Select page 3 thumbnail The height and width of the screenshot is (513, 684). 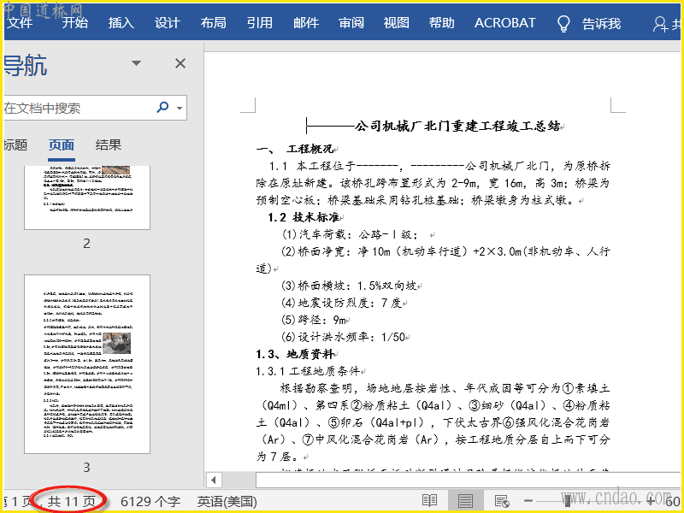(x=87, y=363)
